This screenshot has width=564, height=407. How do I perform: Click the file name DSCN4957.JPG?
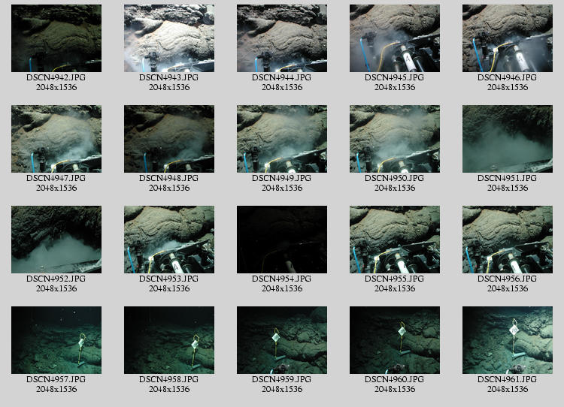click(x=56, y=379)
